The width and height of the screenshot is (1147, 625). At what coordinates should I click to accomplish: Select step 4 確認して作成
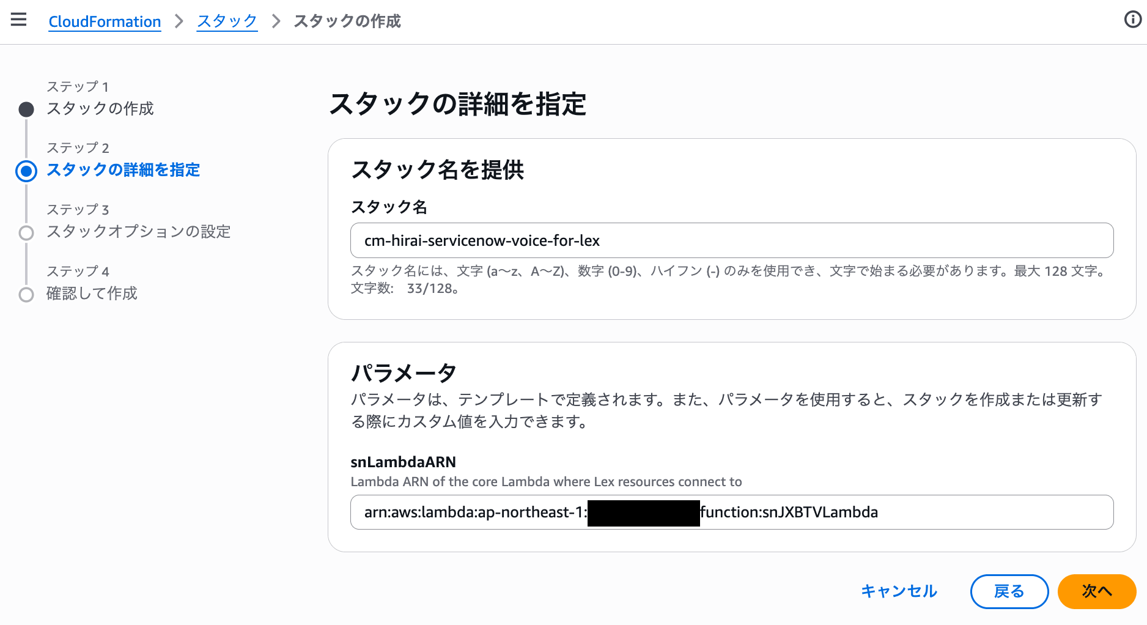coord(92,294)
